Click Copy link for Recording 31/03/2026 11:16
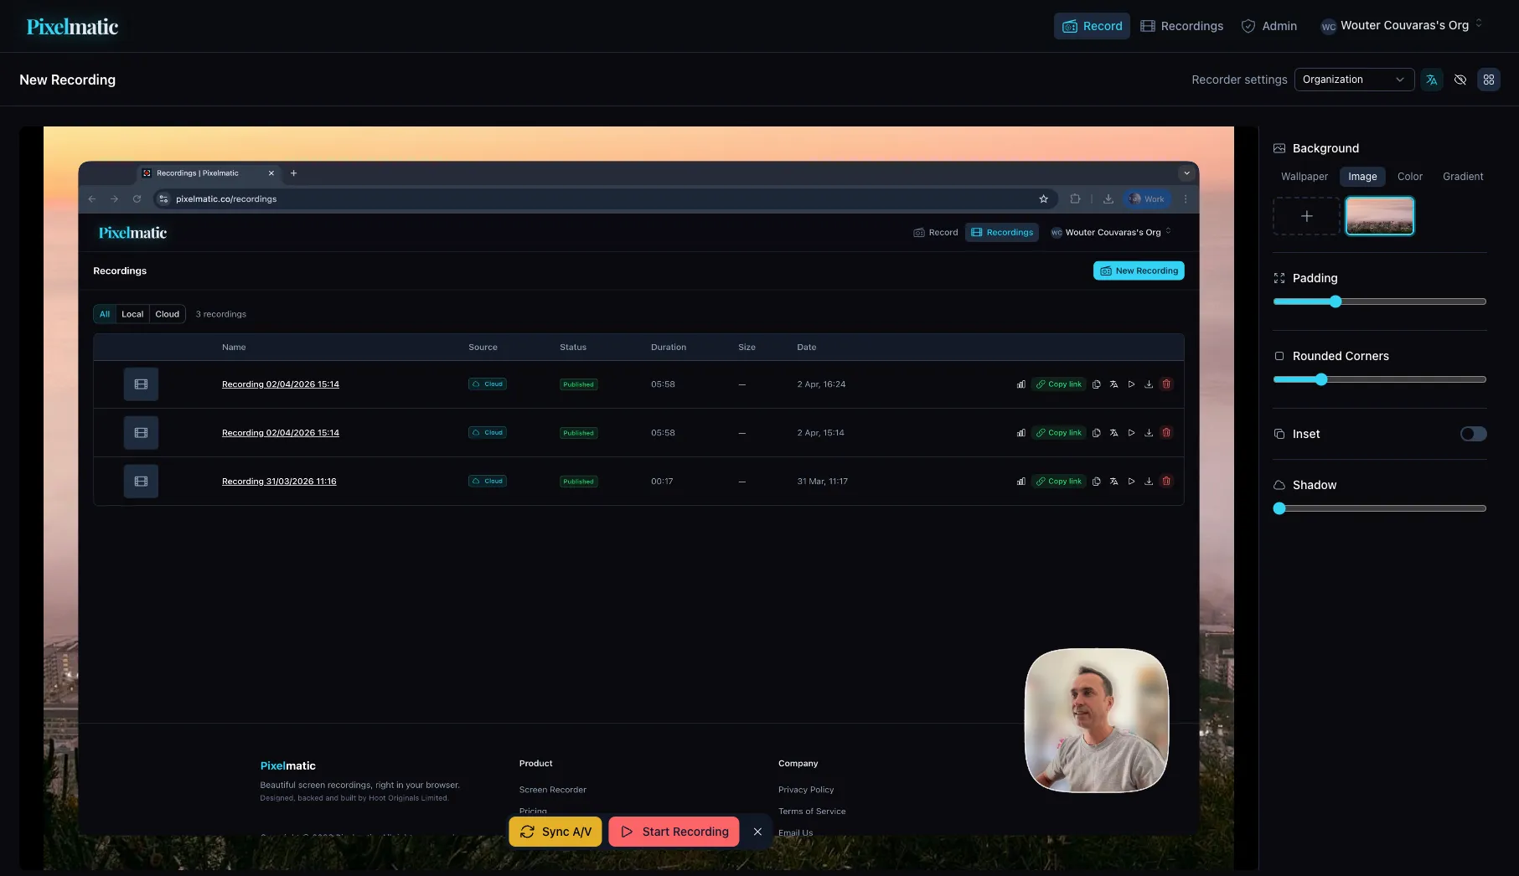Screen dimensions: 1519x876 click(1059, 481)
